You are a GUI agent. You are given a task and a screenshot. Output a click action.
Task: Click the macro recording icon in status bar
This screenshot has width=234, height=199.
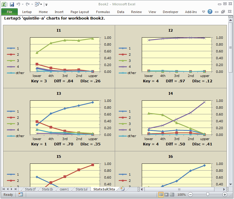click(20, 194)
